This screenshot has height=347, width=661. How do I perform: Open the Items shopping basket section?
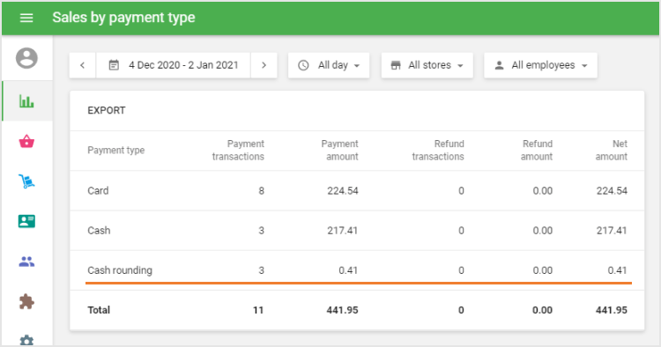(x=26, y=141)
